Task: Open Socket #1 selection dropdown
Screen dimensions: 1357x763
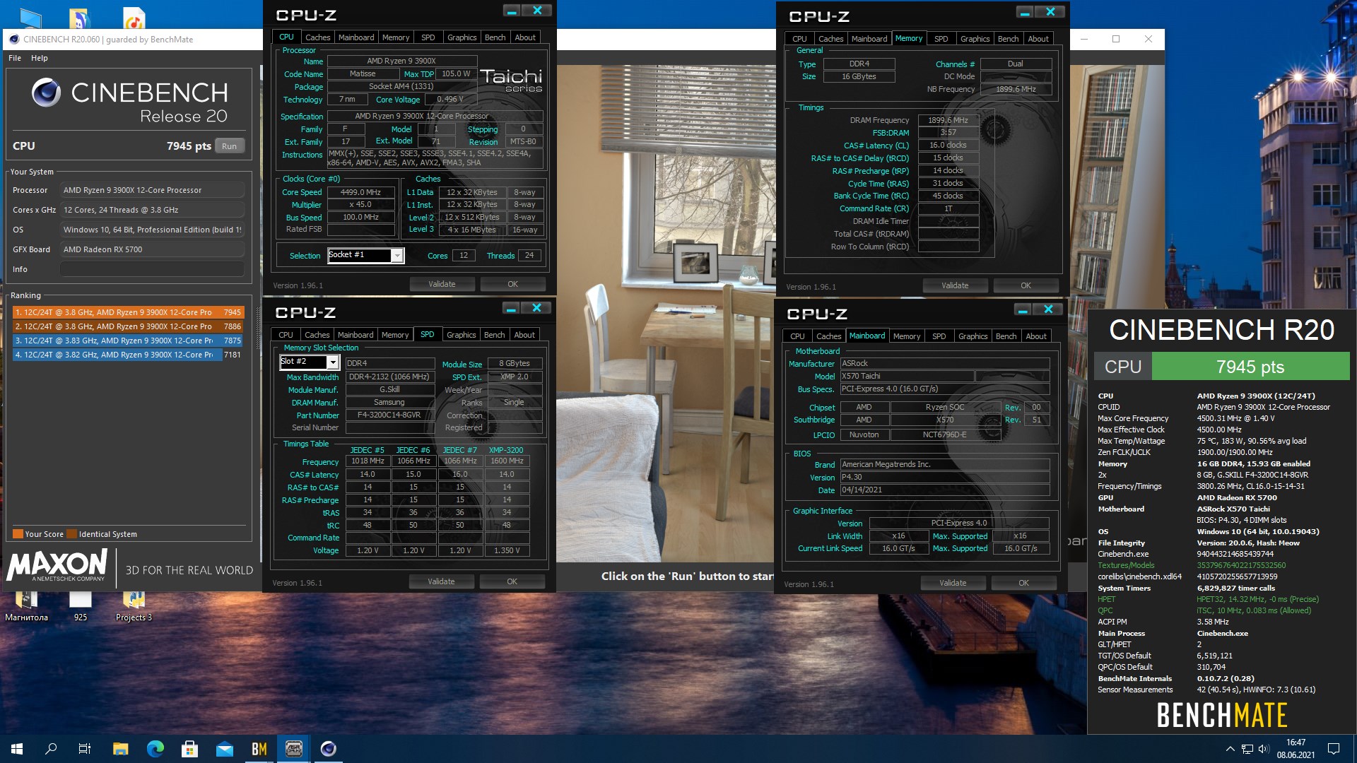Action: [x=366, y=255]
